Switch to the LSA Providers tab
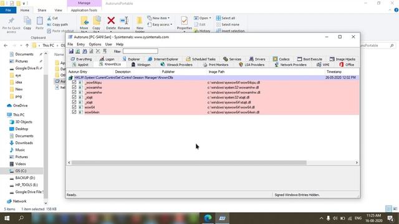The height and width of the screenshot is (224, 399). point(251,65)
